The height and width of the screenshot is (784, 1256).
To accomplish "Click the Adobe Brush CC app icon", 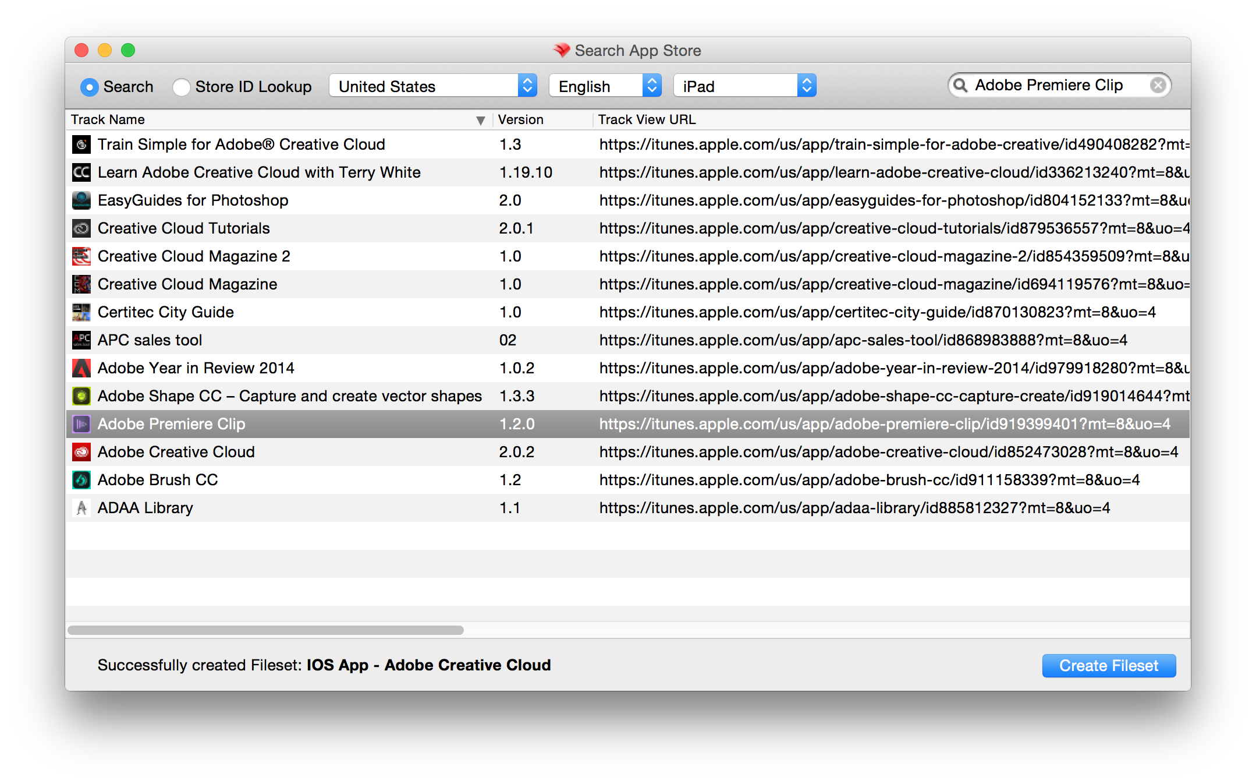I will (81, 480).
